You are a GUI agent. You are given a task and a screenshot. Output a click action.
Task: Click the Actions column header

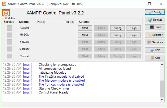[84, 22]
